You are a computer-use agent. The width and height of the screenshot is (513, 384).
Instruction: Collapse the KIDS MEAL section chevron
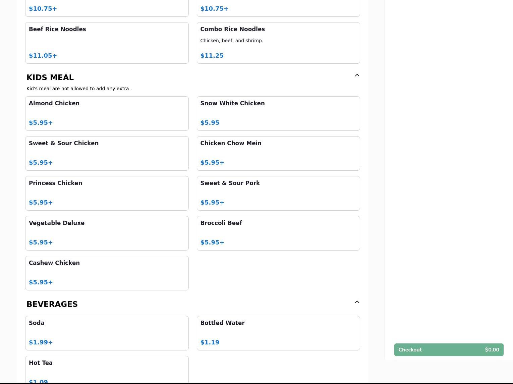click(x=357, y=75)
